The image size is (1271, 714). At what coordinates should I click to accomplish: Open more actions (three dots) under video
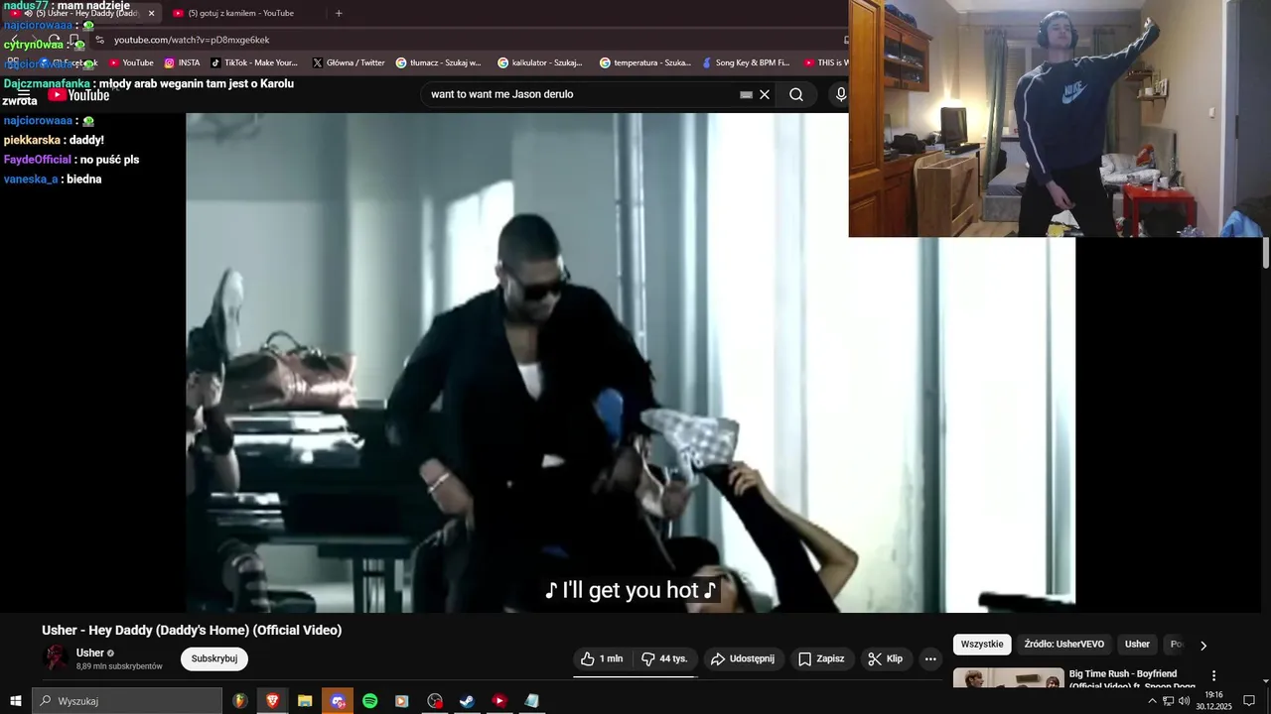pos(930,658)
